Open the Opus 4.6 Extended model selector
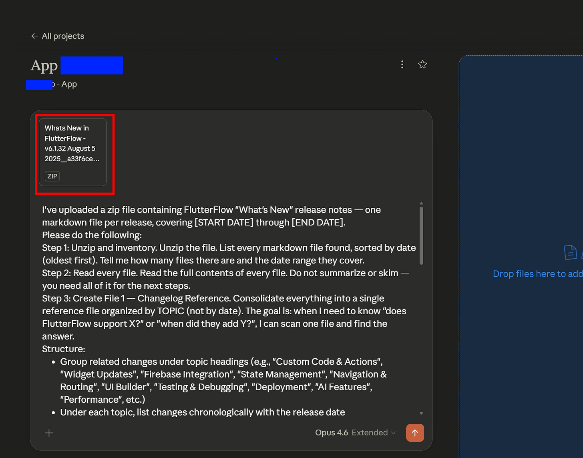 355,433
